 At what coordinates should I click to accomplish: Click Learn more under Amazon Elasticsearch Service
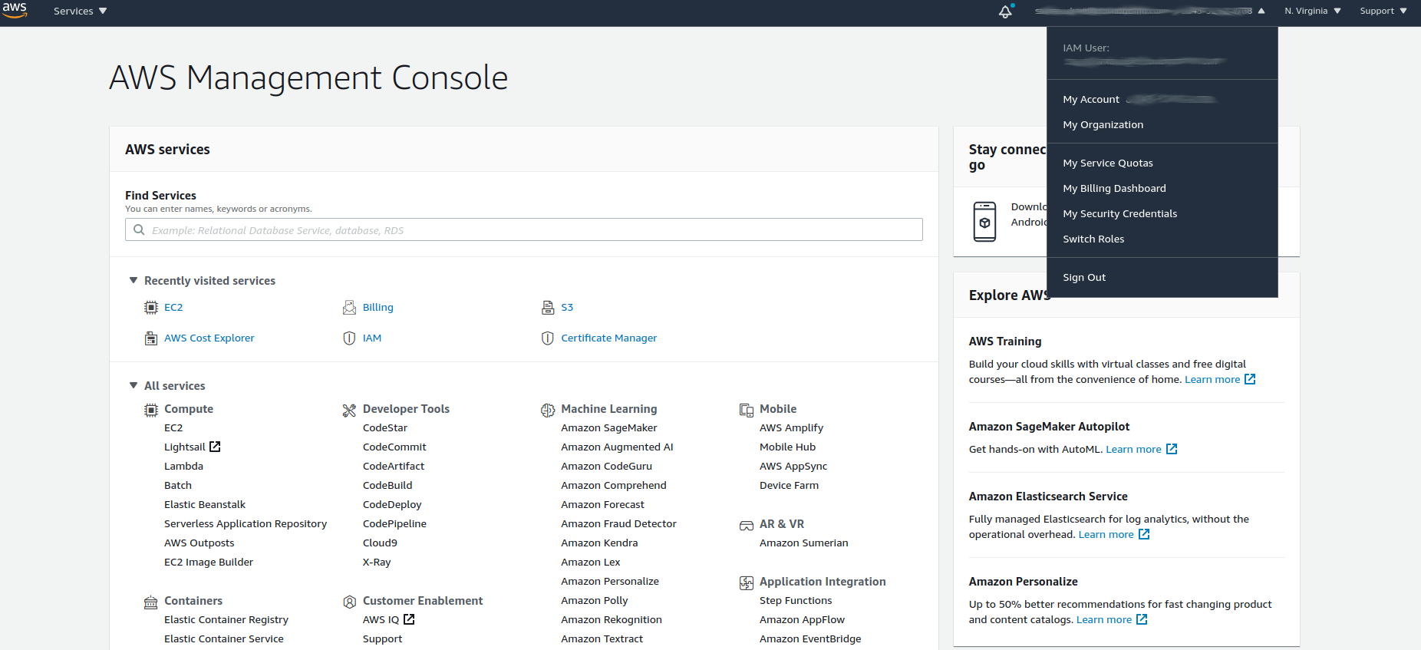pos(1106,534)
